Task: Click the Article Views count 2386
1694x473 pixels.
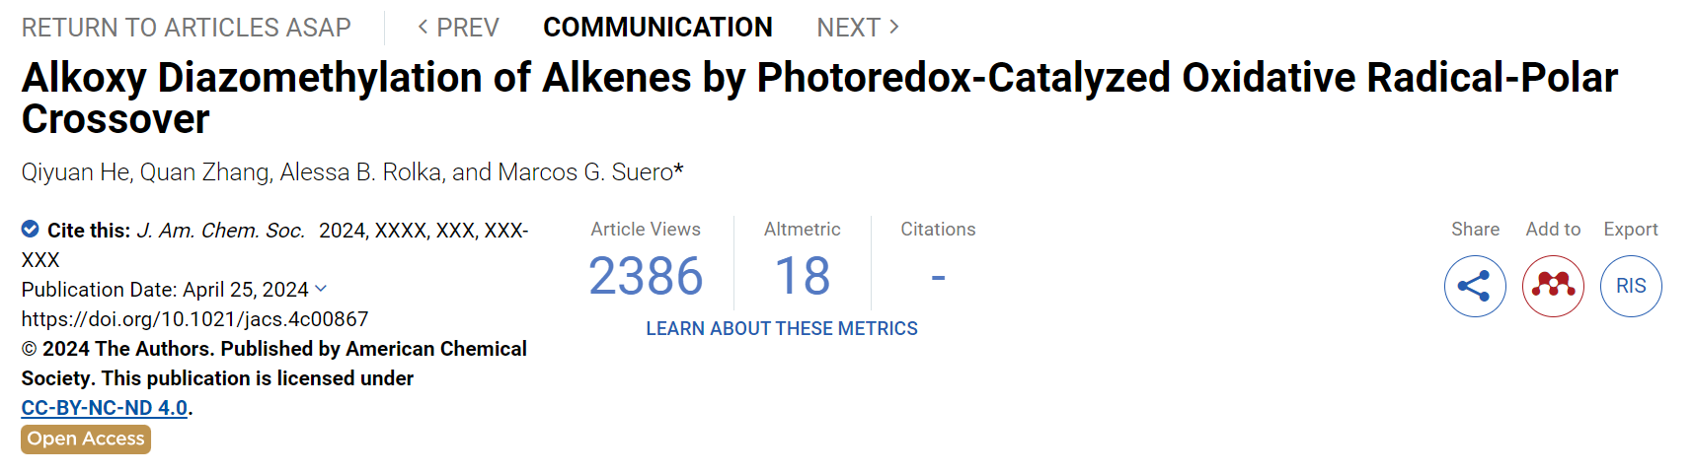Action: point(646,276)
